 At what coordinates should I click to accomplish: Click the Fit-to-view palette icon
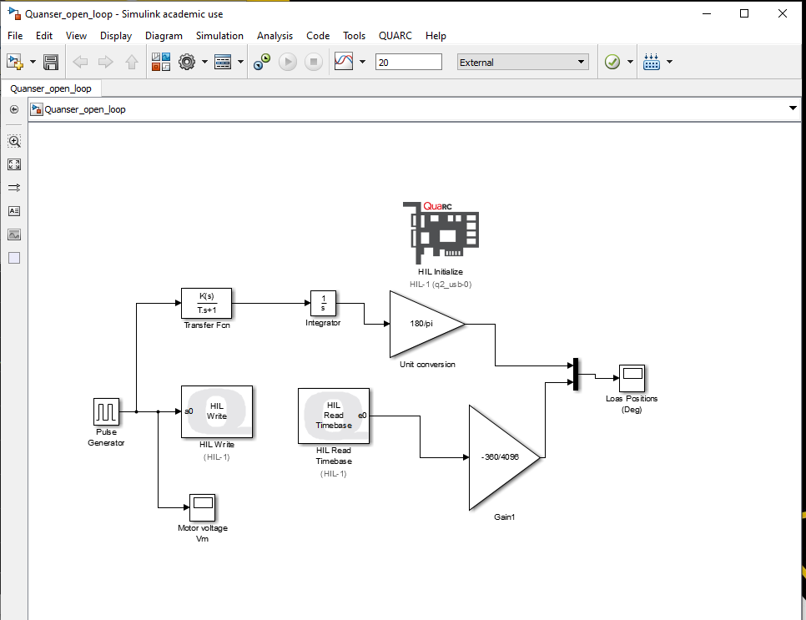point(13,164)
